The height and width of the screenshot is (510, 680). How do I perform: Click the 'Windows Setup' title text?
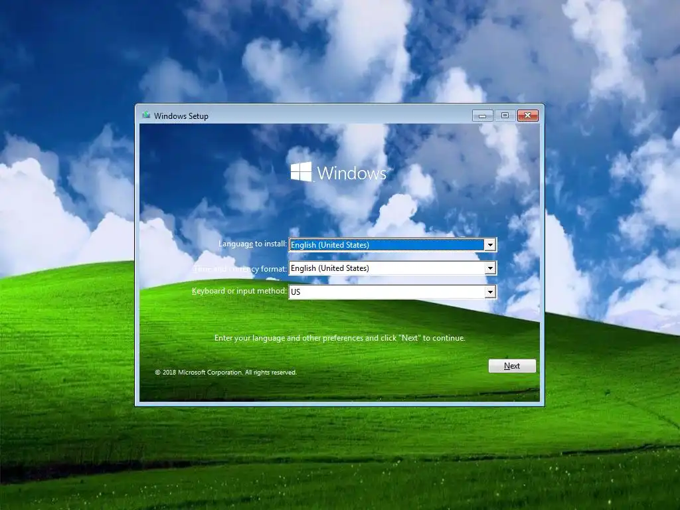tap(181, 116)
